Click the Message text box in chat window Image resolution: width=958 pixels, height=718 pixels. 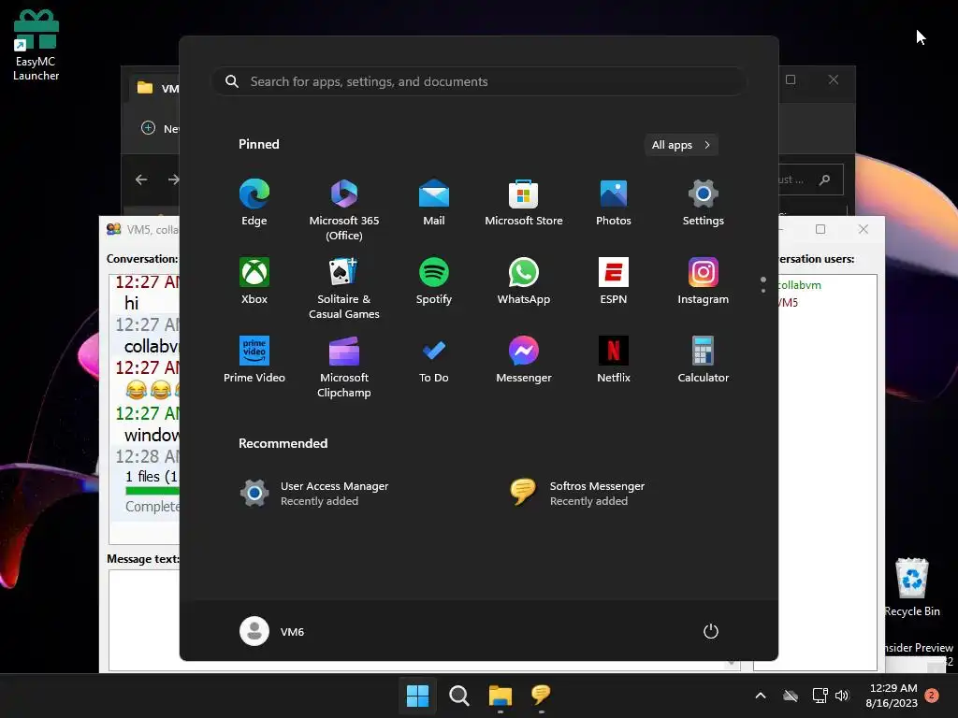(424, 620)
